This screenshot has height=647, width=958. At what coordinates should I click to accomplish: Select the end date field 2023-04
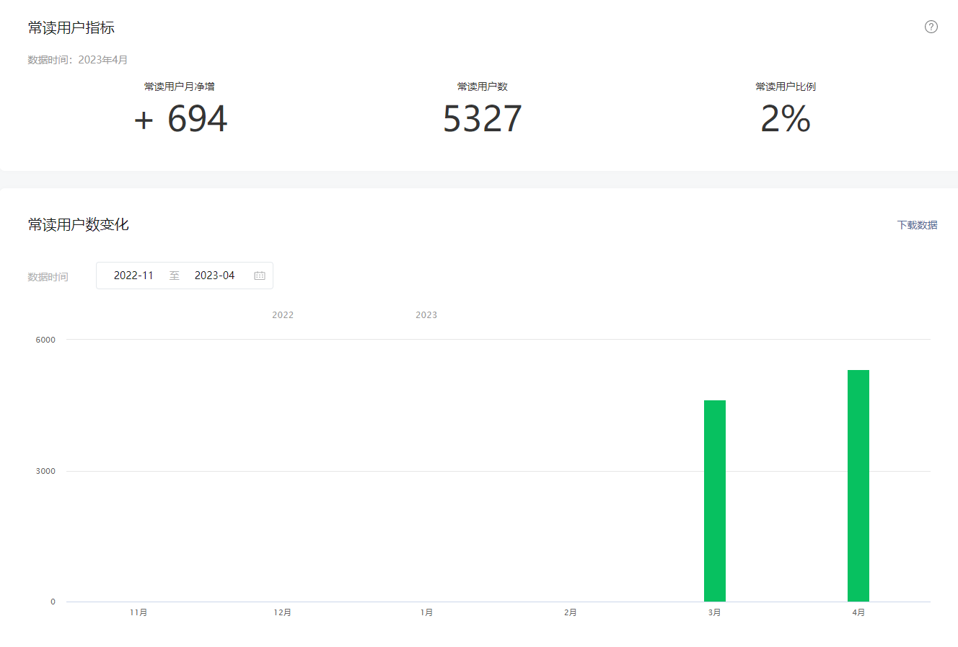click(x=214, y=276)
